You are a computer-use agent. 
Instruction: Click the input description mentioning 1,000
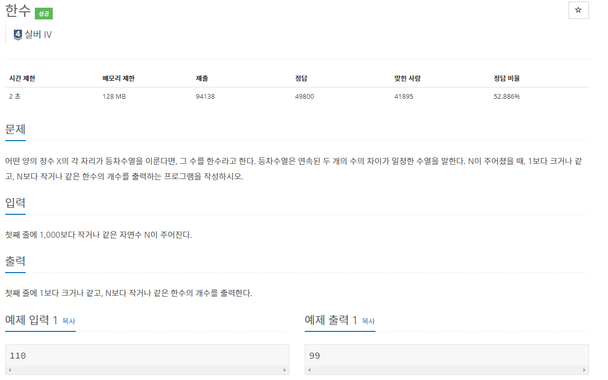(98, 235)
